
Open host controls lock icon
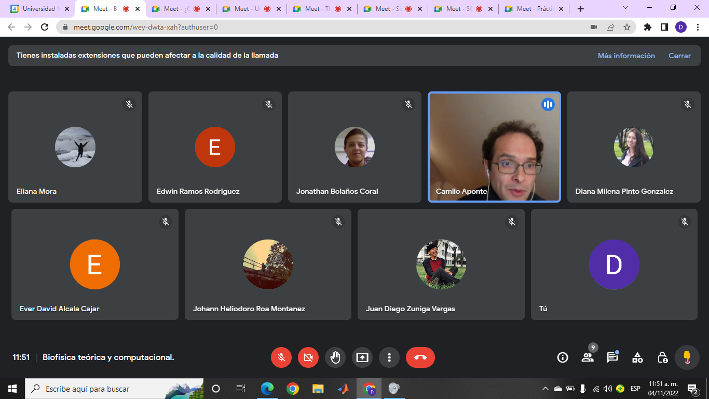[662, 357]
